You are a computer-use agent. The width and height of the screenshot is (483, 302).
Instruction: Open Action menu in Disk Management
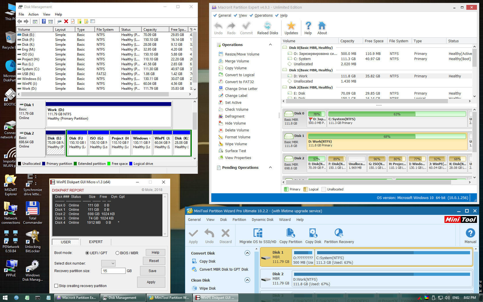coord(33,14)
